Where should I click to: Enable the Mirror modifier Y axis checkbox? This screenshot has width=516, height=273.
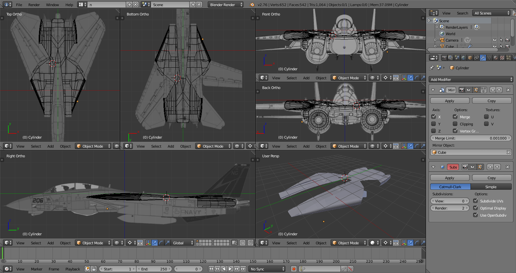tap(434, 124)
